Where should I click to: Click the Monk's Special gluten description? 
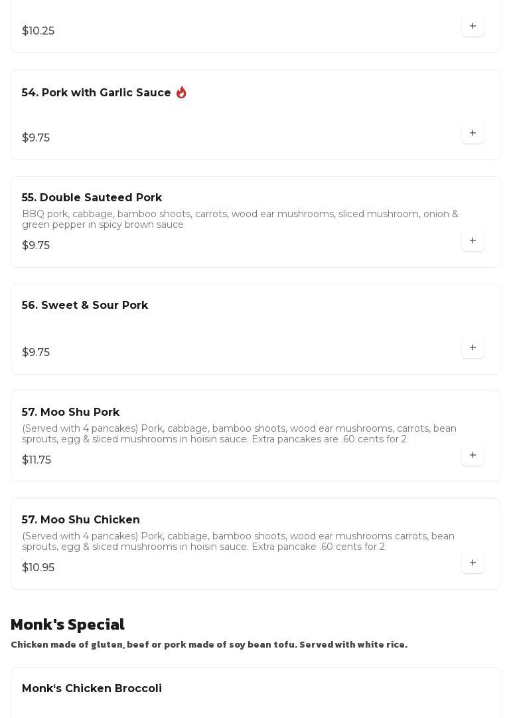[x=209, y=645]
